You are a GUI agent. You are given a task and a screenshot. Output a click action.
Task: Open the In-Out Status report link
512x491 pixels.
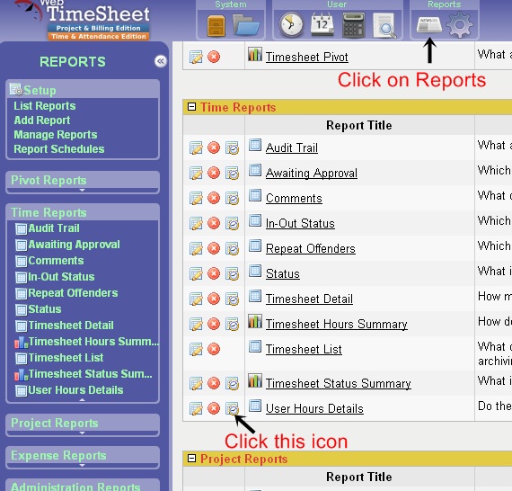point(300,223)
